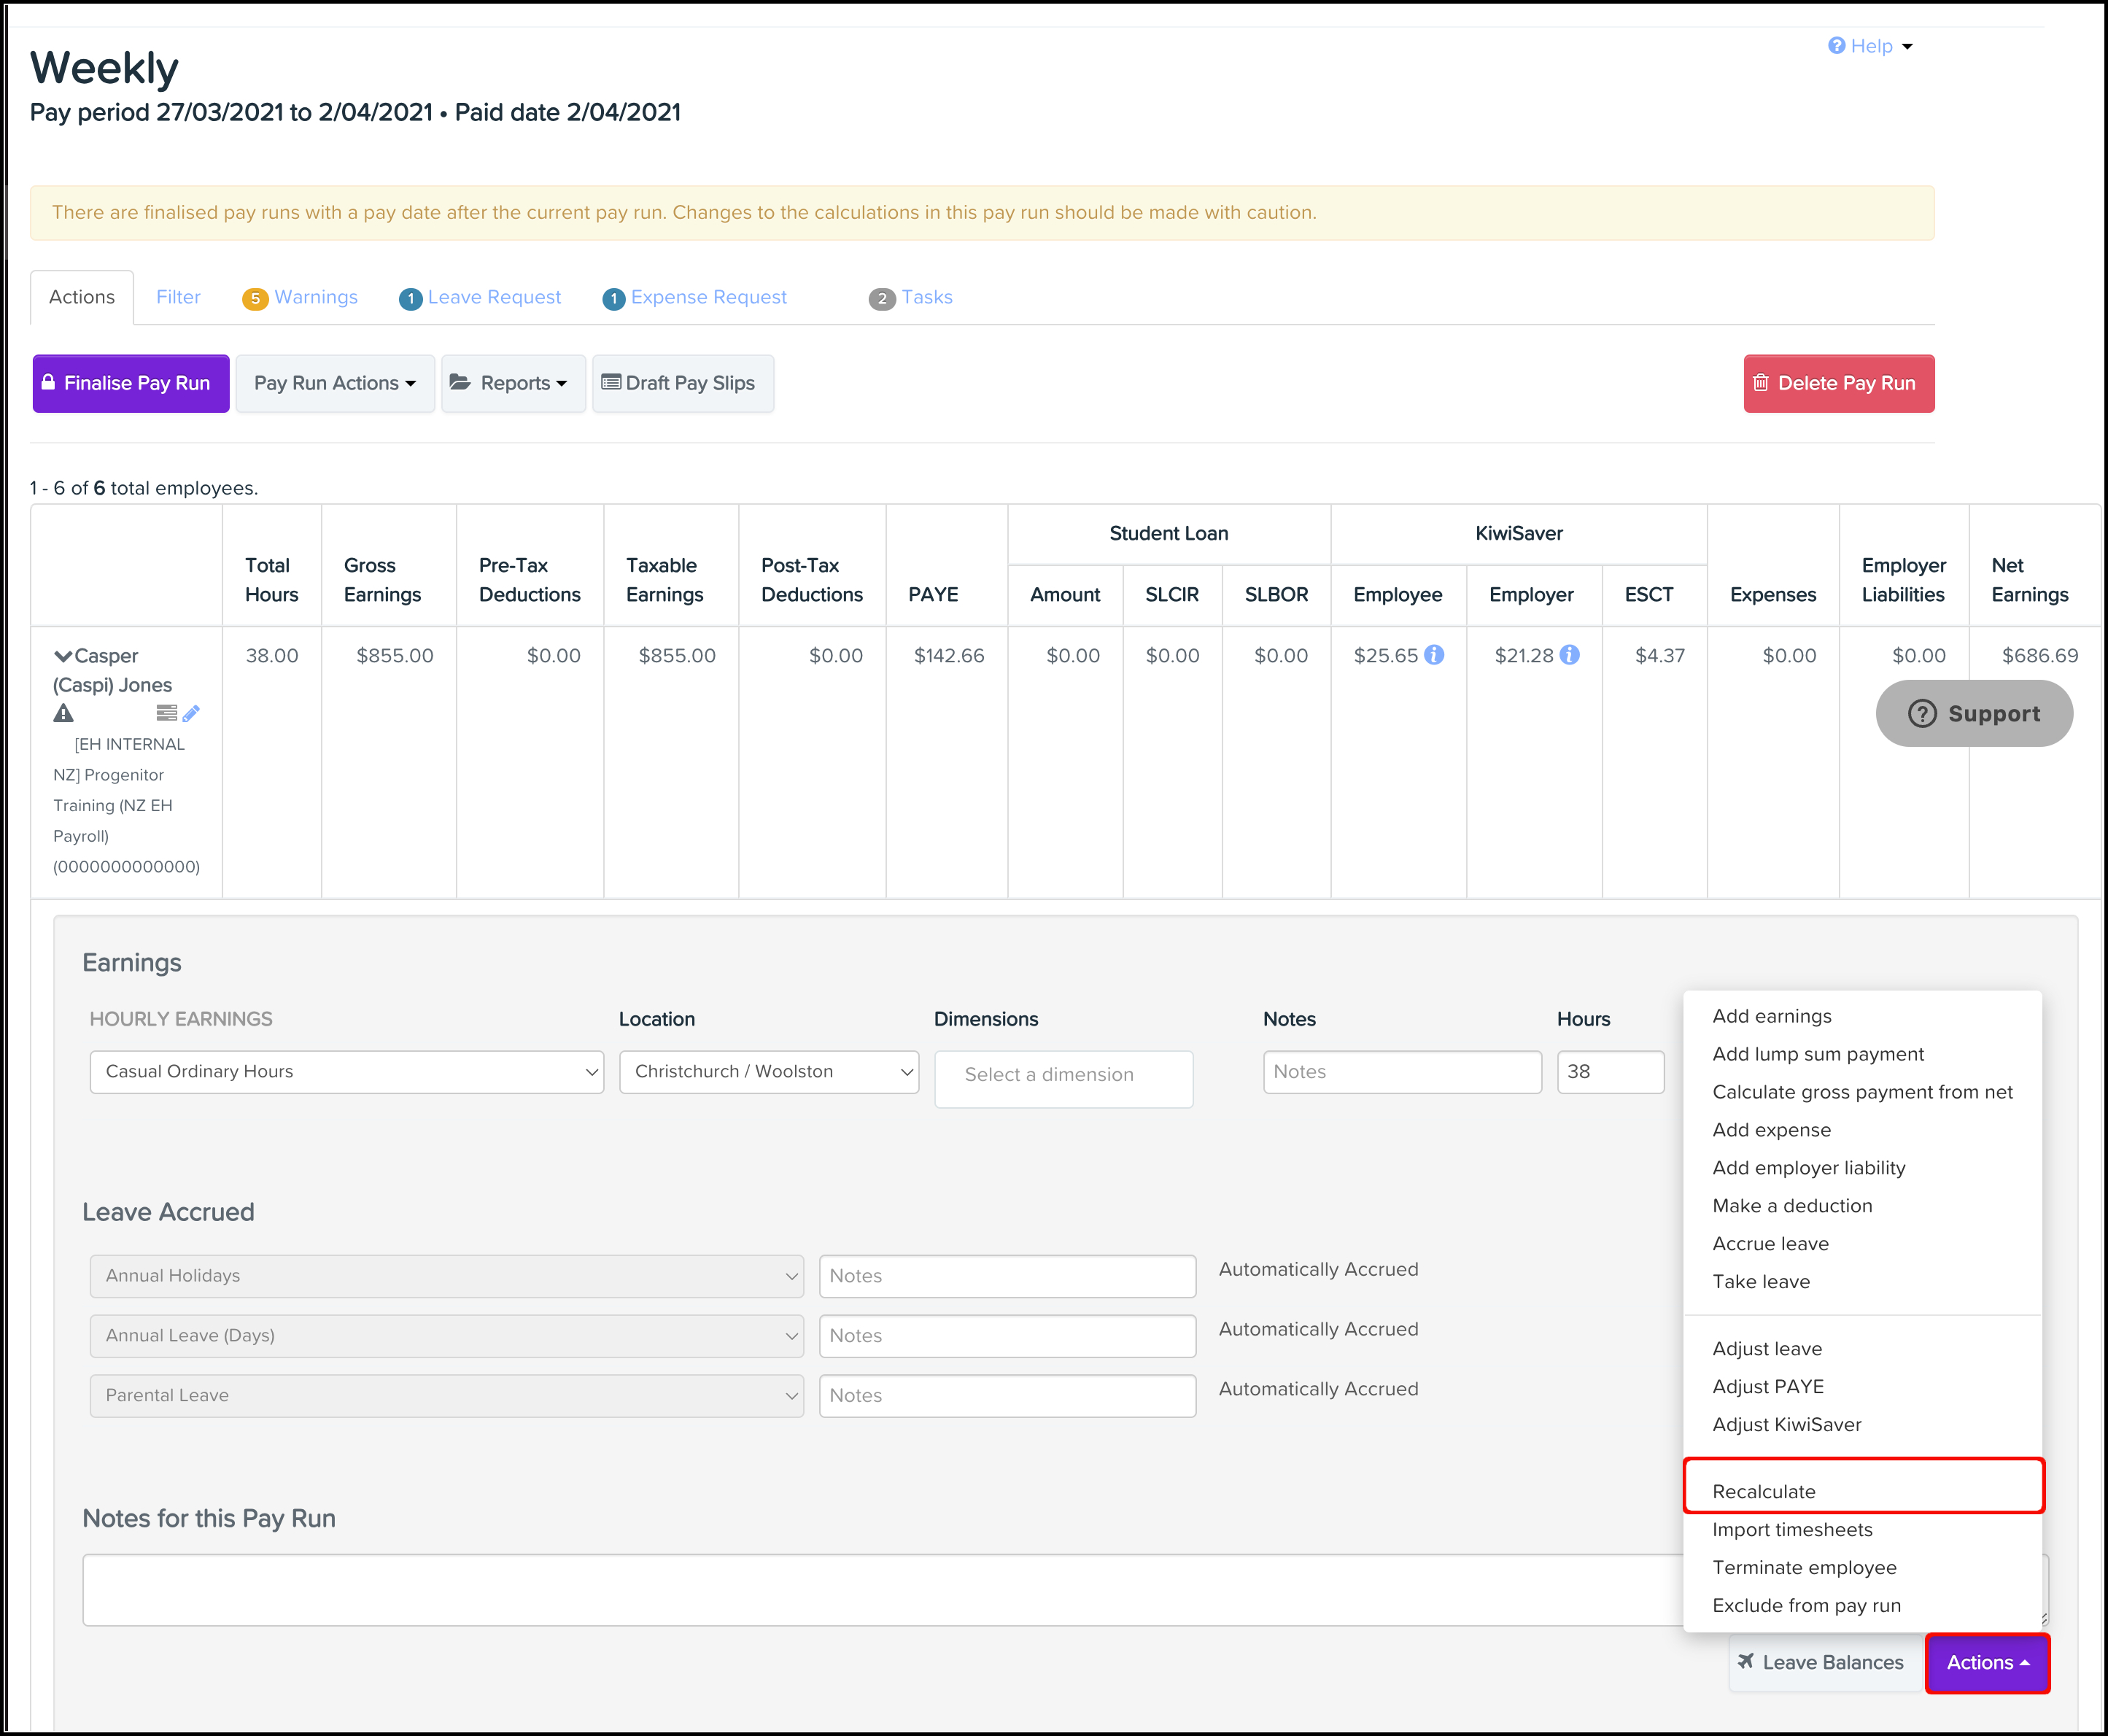The height and width of the screenshot is (1736, 2108).
Task: Click the Help question mark icon
Action: 1837,46
